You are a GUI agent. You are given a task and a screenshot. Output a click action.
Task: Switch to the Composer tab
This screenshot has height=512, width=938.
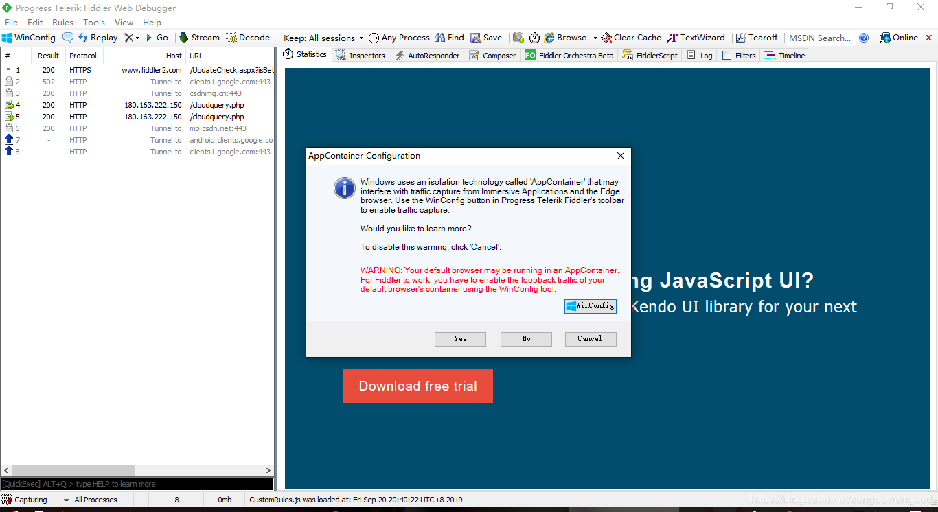(x=492, y=56)
